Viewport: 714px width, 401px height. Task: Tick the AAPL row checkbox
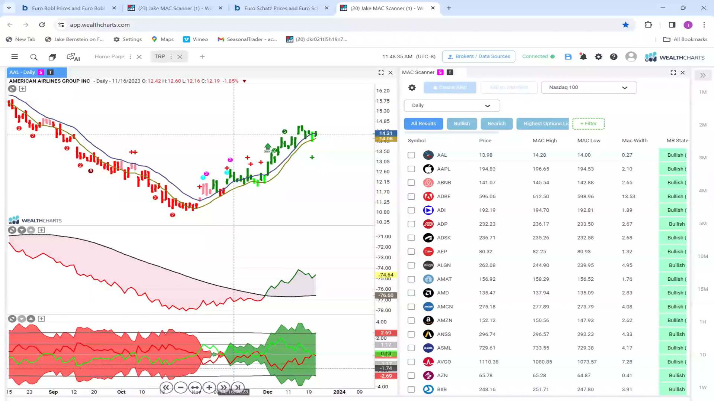[411, 169]
